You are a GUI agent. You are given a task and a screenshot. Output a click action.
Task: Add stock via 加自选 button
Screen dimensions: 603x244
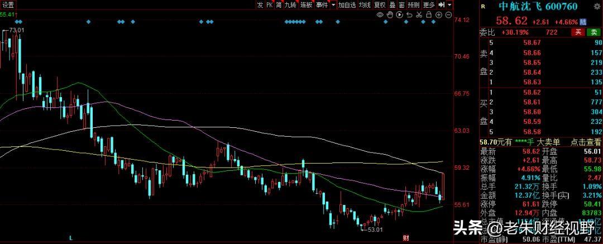(x=347, y=4)
